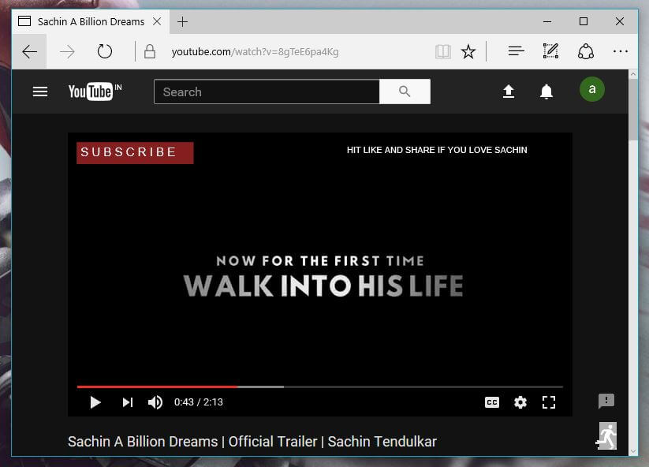
Task: Open the Edge Hub lines icon
Action: pyautogui.click(x=517, y=51)
